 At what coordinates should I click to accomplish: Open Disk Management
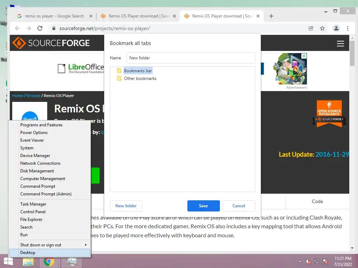coord(50,171)
